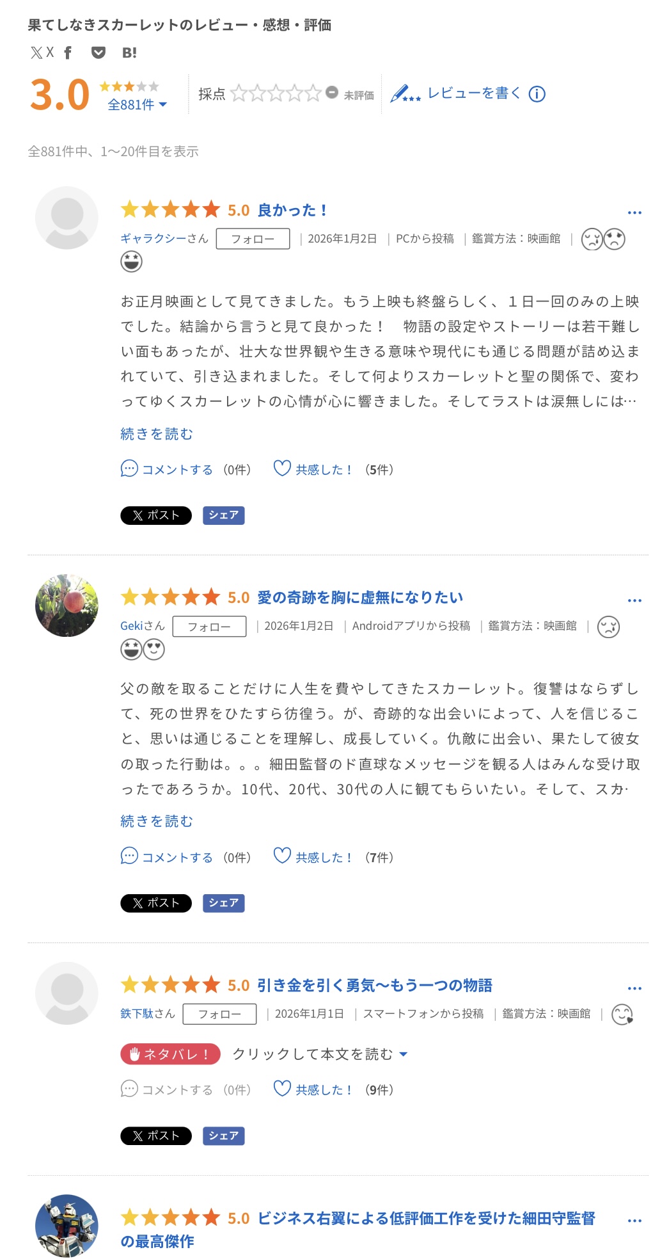Screen dimensions: 669x1259
Task: Open three-dot menu on 愛の奇跡 review
Action: pyautogui.click(x=634, y=600)
